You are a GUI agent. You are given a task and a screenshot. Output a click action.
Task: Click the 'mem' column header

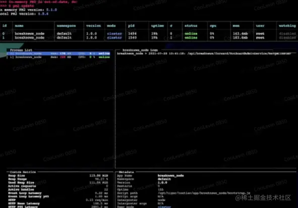pyautogui.click(x=236, y=26)
